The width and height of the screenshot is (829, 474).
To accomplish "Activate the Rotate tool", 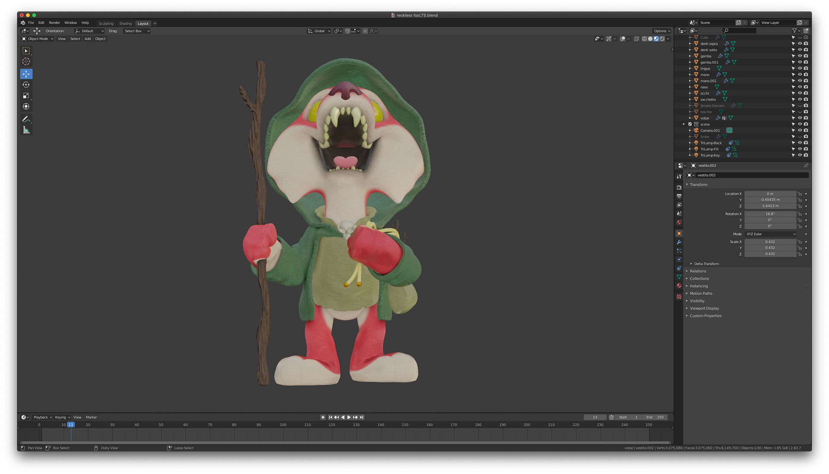I will (x=26, y=85).
